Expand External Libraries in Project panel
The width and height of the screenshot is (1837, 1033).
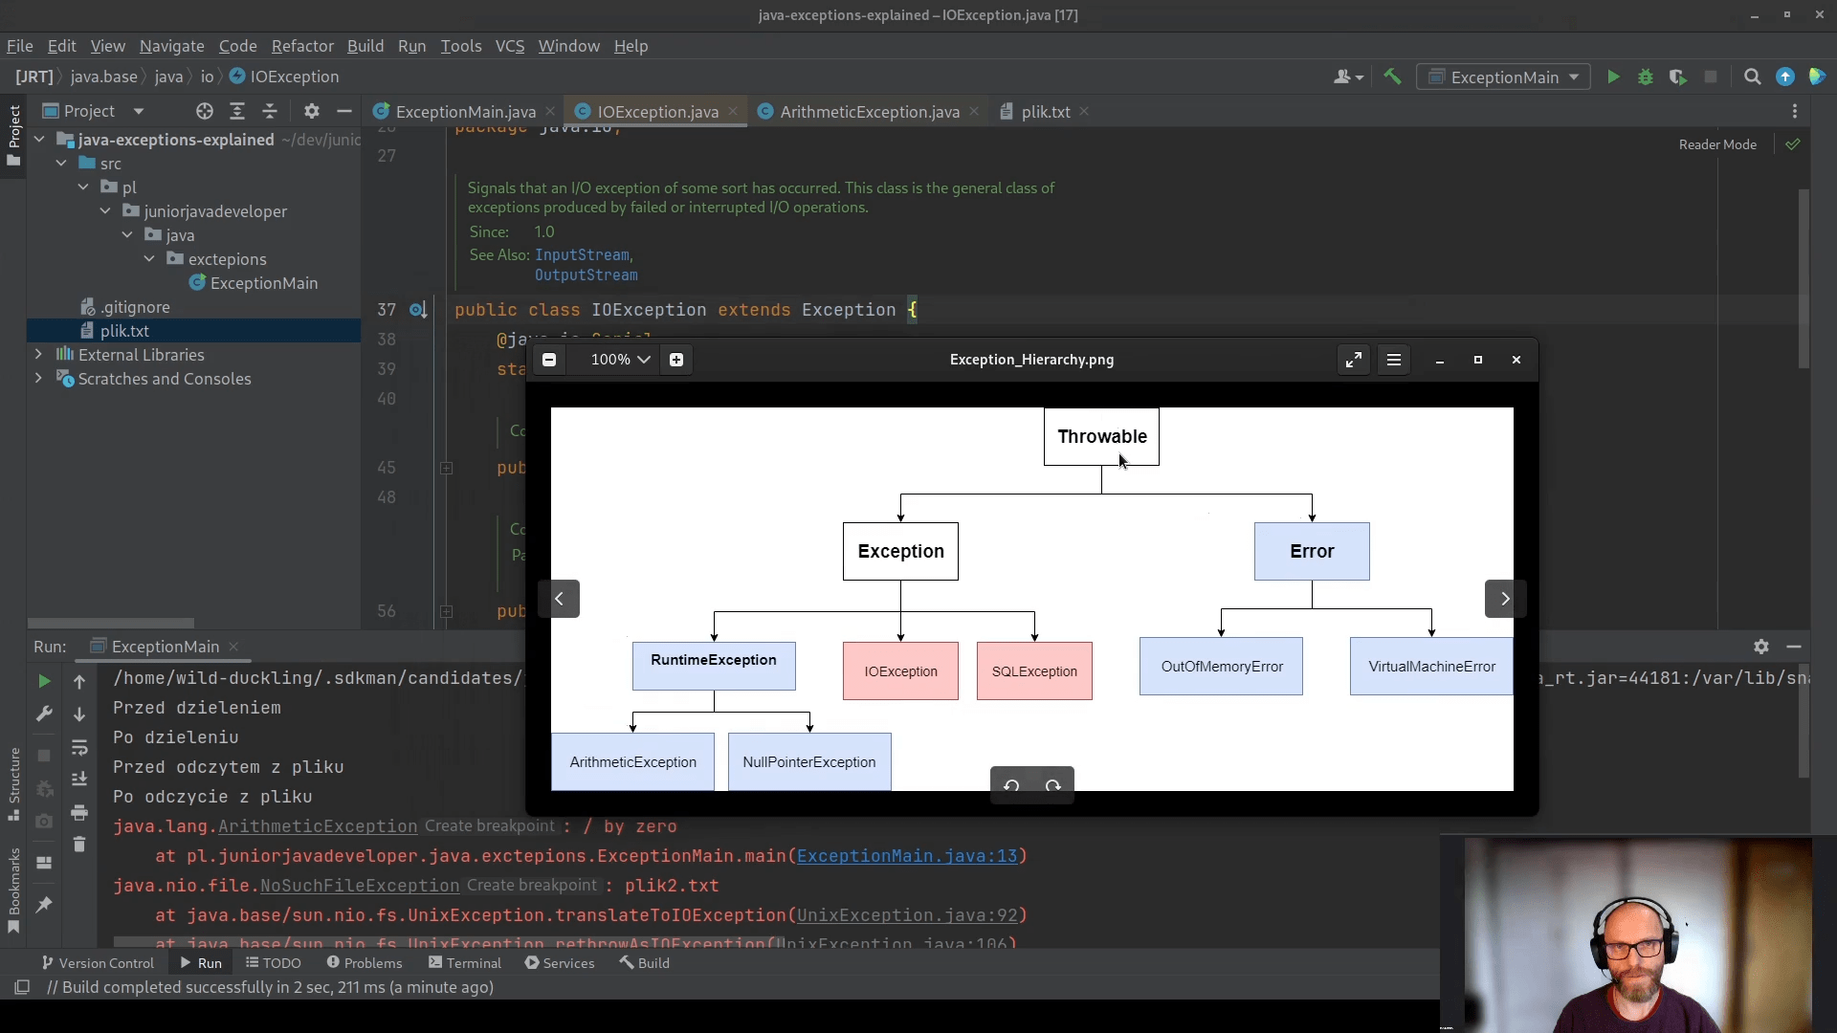[x=38, y=355]
